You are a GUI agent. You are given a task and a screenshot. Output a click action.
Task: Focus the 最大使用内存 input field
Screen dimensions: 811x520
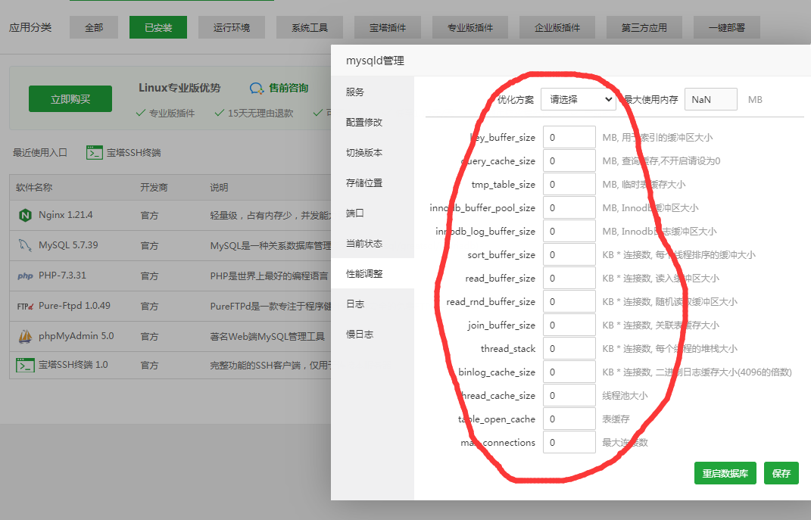tap(710, 99)
